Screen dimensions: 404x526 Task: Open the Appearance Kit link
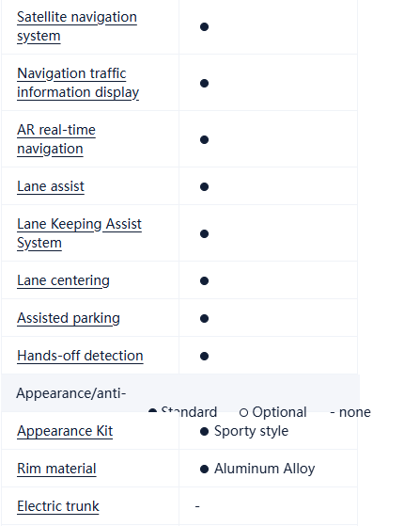tap(65, 431)
